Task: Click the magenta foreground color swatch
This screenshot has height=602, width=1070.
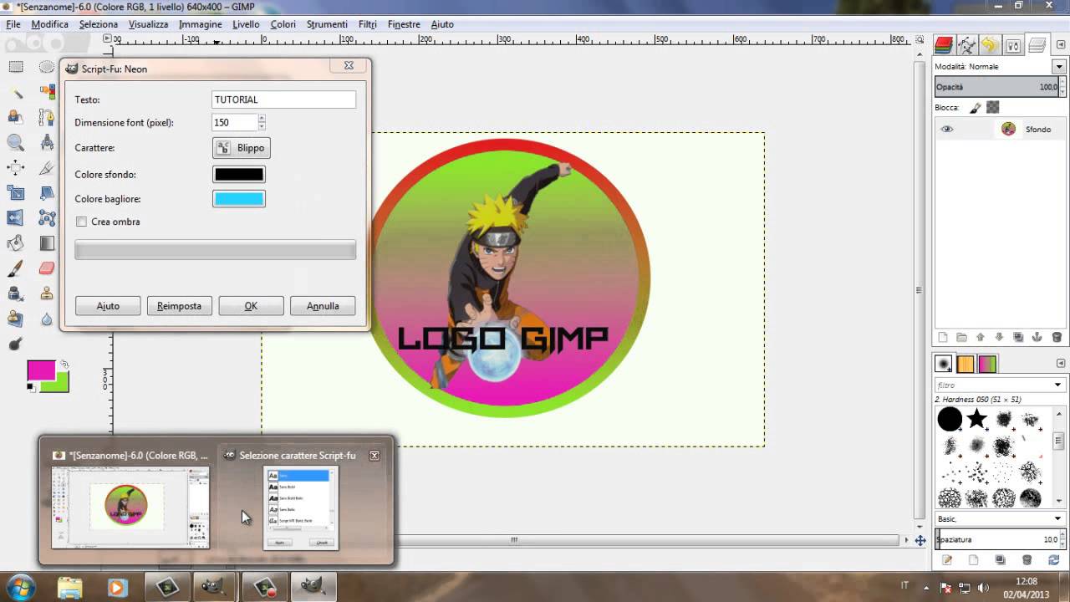Action: pyautogui.click(x=41, y=370)
